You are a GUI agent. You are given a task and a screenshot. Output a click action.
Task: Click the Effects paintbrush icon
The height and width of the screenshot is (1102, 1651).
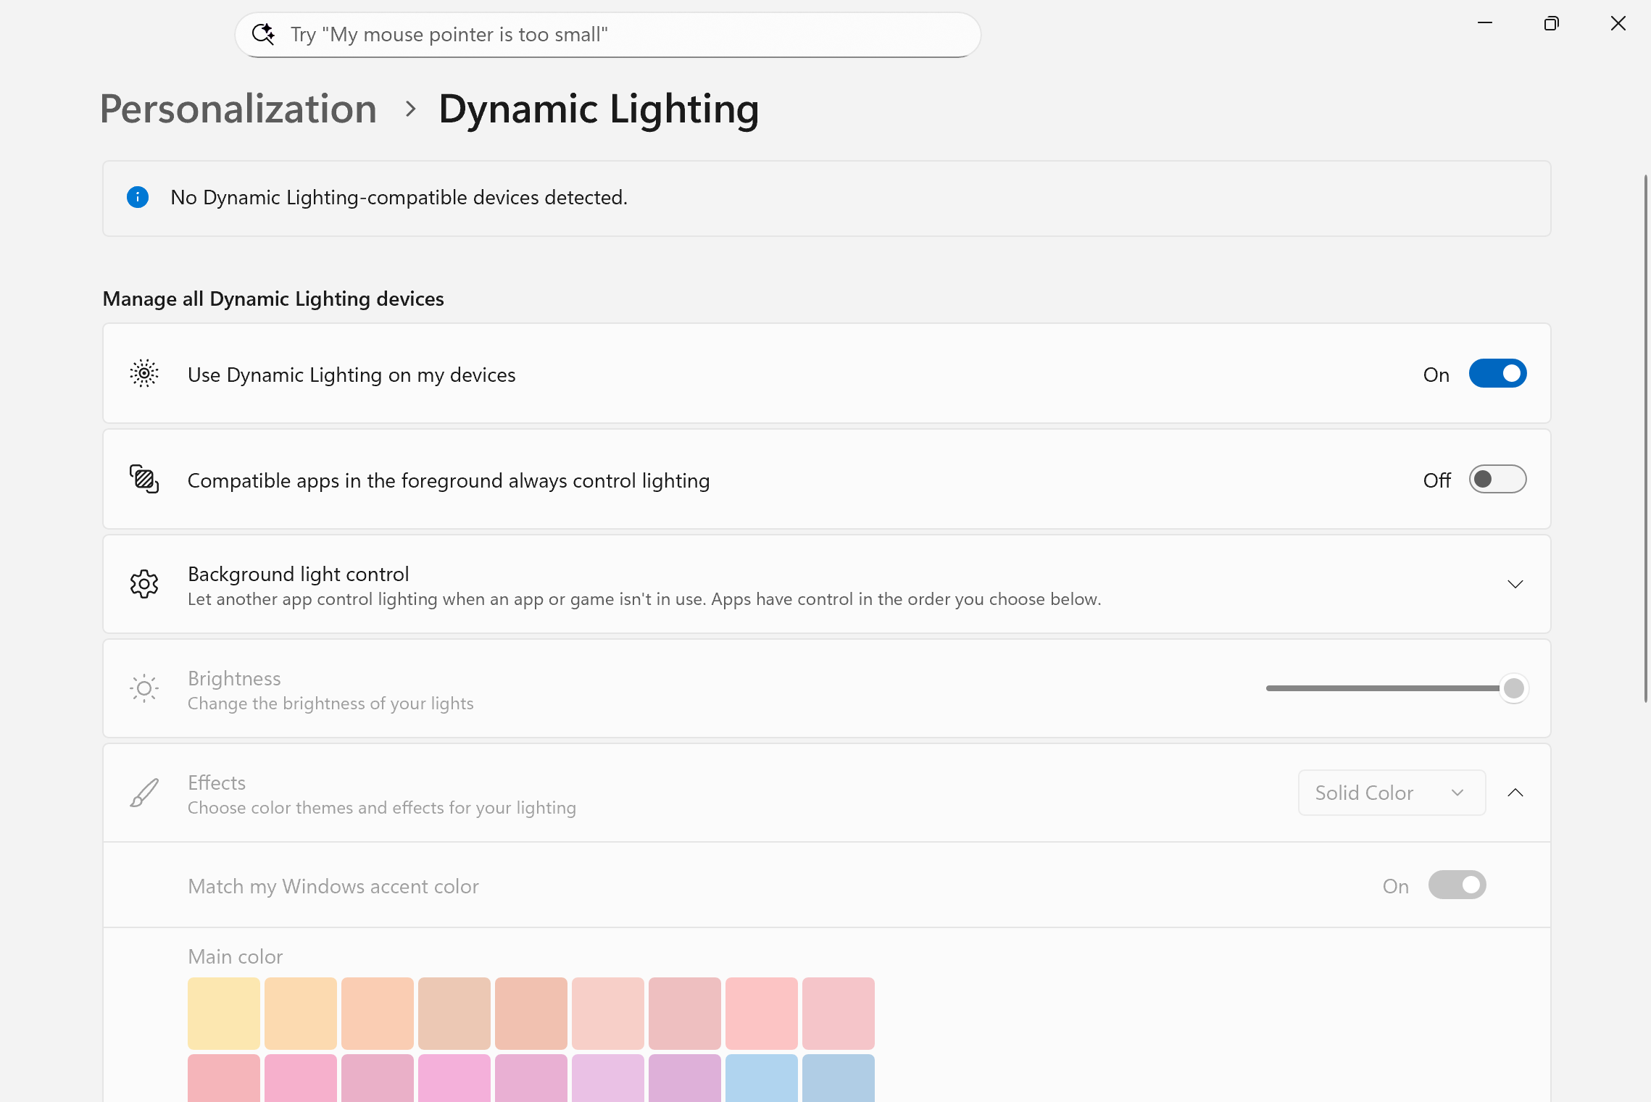pos(144,793)
